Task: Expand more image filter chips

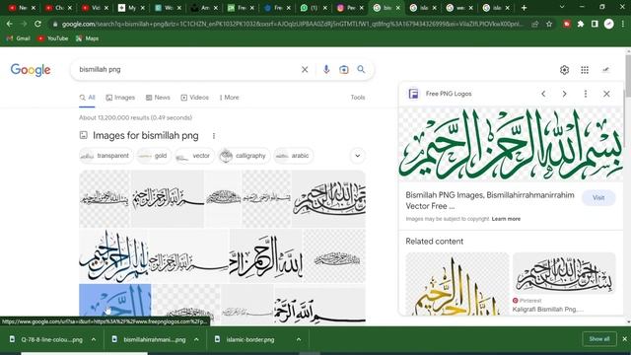Action: (x=357, y=156)
